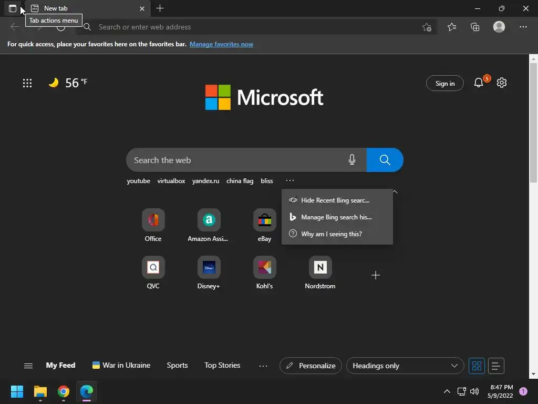This screenshot has width=538, height=404.
Task: Select Hide Recent Bing searches menu entry
Action: (x=337, y=200)
